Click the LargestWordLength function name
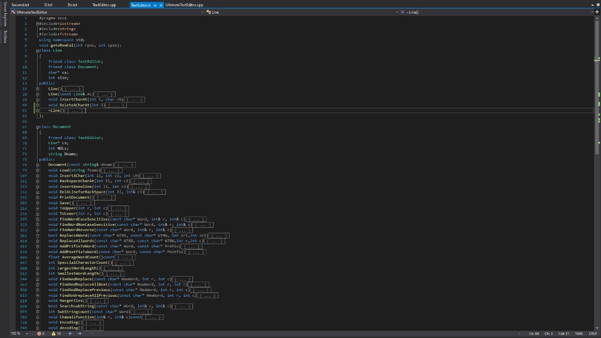 pyautogui.click(x=79, y=268)
